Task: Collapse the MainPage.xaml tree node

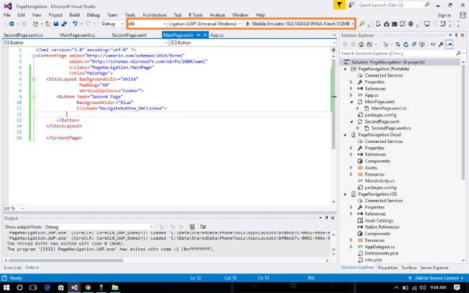Action: click(x=351, y=102)
